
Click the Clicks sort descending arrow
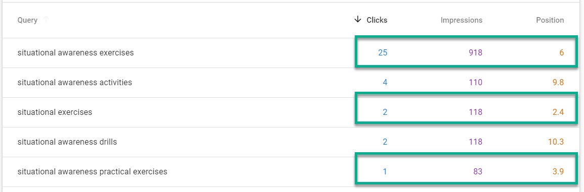pyautogui.click(x=358, y=20)
